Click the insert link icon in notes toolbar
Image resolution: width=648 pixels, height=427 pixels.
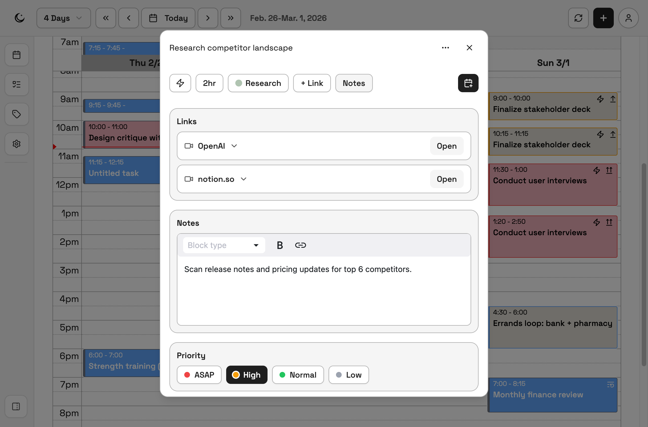300,245
